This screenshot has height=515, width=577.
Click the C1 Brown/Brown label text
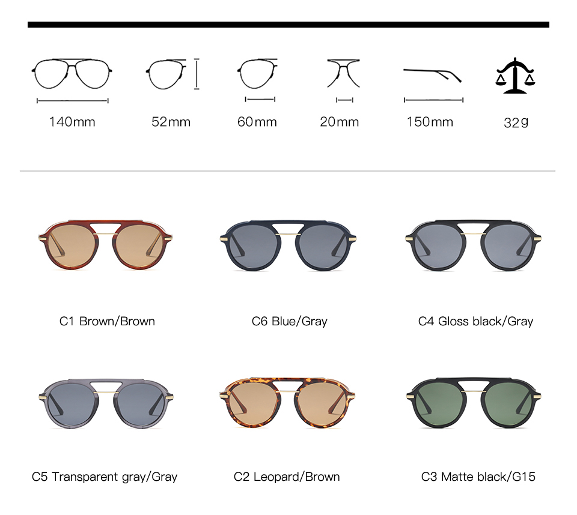(x=107, y=321)
